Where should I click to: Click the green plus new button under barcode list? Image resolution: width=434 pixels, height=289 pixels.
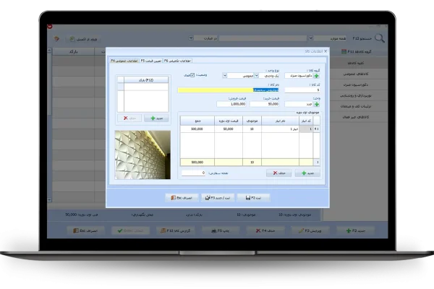tap(154, 117)
